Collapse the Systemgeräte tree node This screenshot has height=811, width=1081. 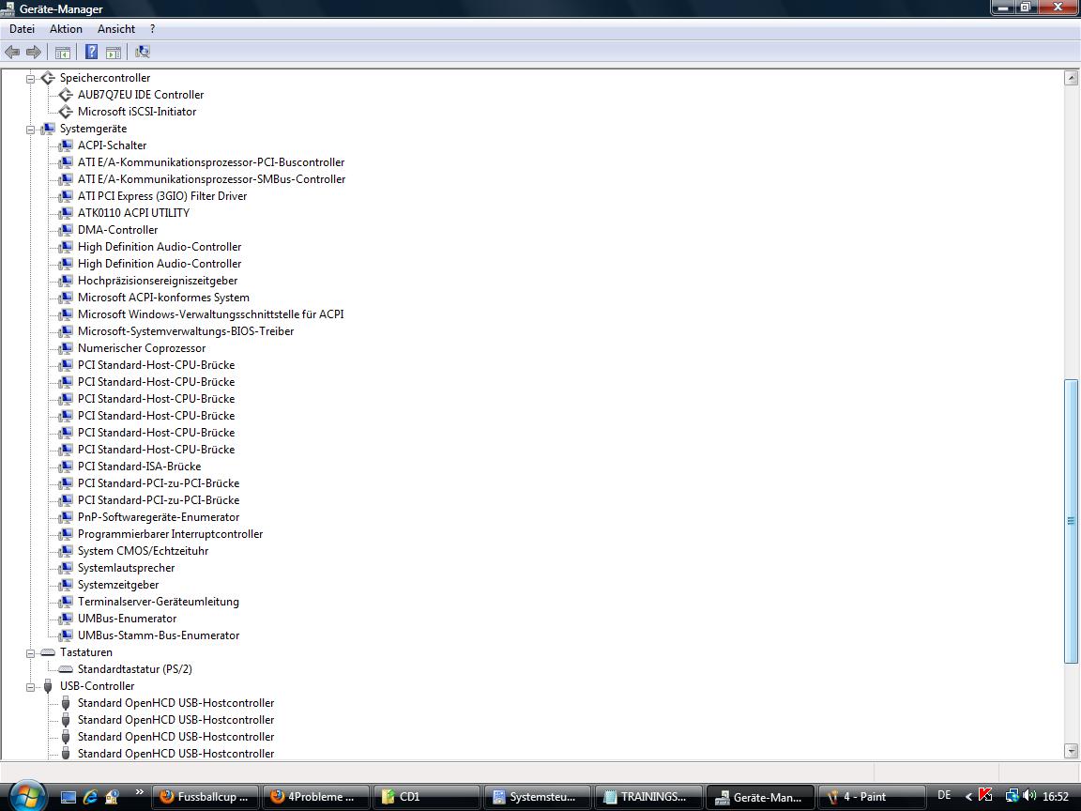(x=30, y=130)
